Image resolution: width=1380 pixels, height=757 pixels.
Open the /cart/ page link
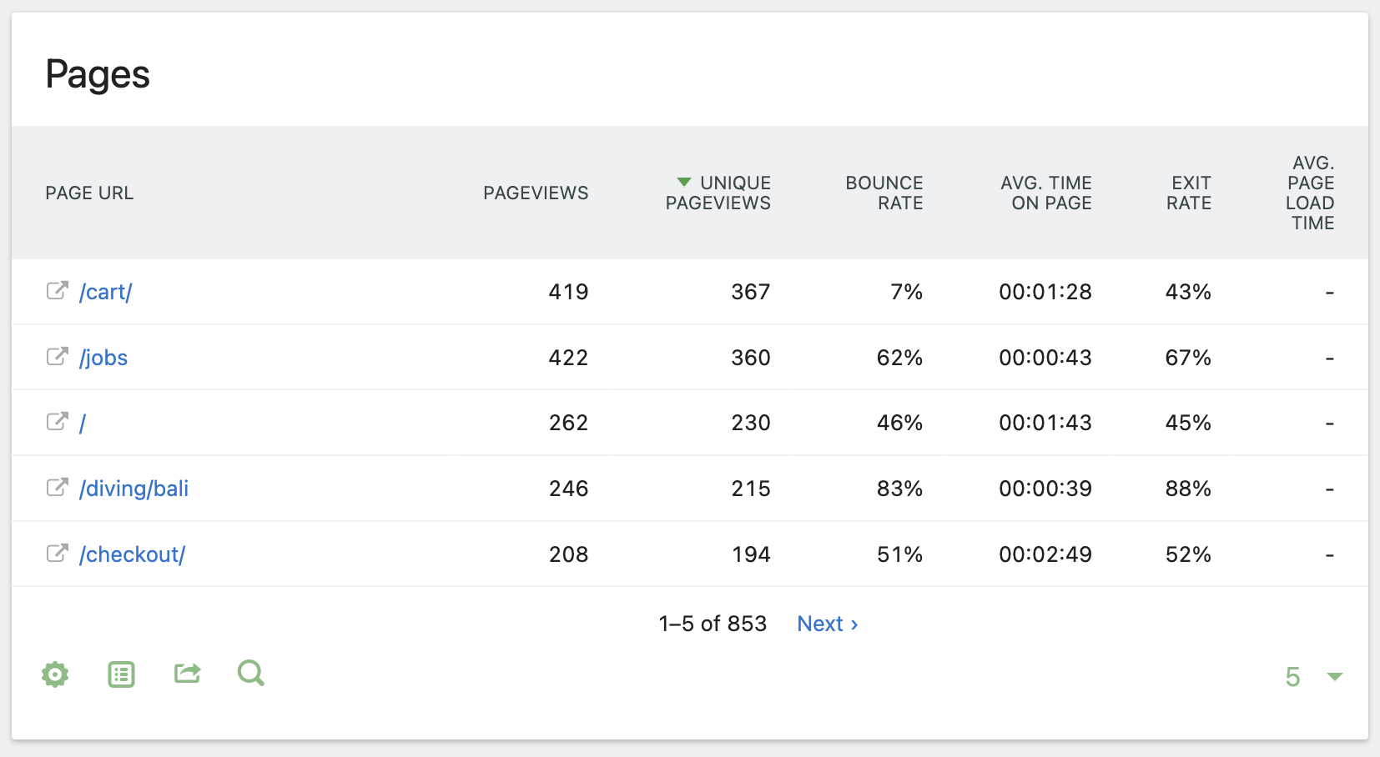click(x=106, y=291)
